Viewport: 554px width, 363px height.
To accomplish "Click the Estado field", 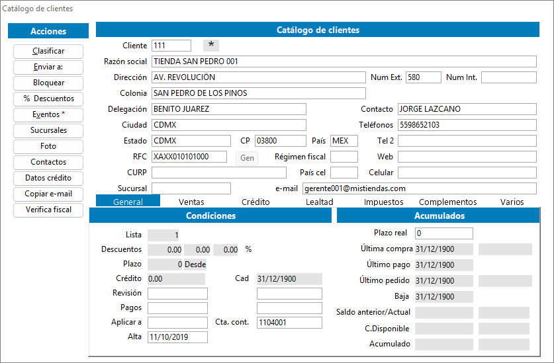I will [x=191, y=141].
